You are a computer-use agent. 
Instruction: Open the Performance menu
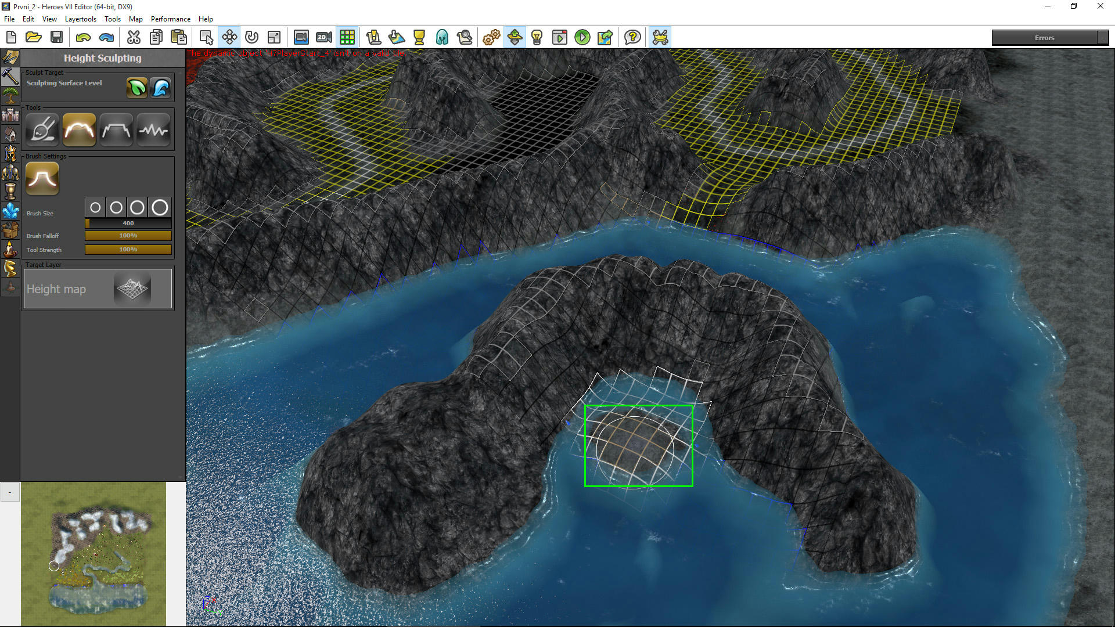point(171,19)
